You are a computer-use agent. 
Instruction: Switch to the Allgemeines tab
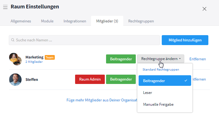21,21
